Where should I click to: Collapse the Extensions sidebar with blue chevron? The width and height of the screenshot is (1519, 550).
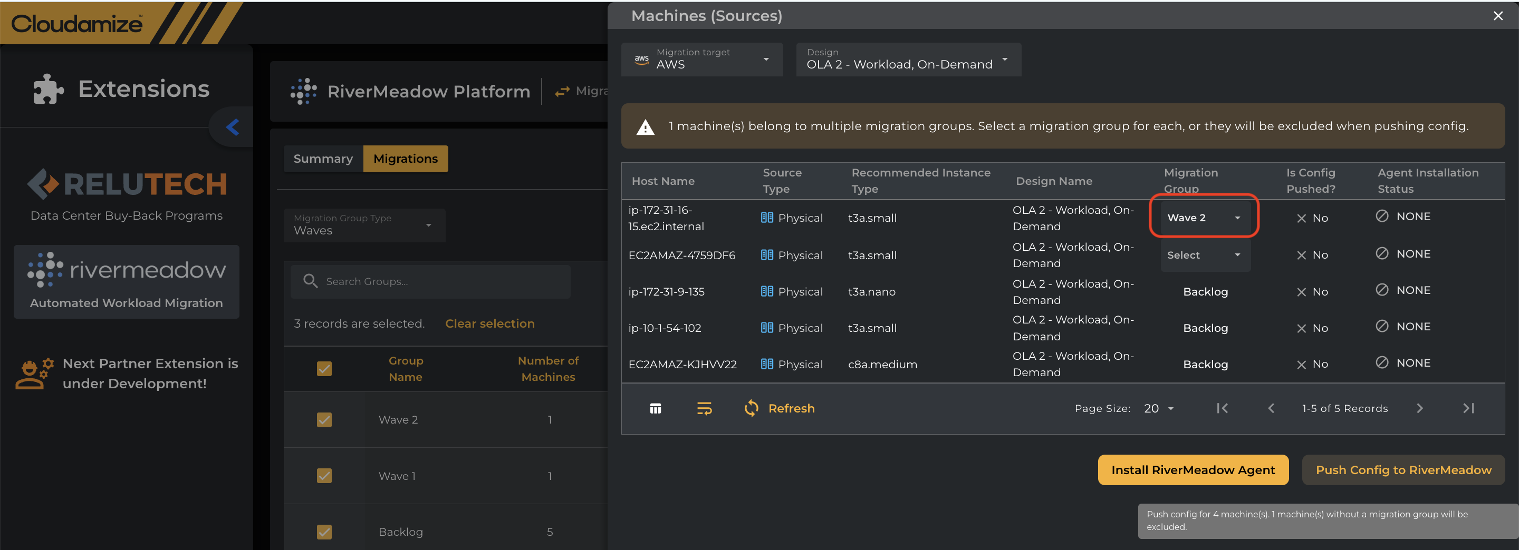click(233, 126)
